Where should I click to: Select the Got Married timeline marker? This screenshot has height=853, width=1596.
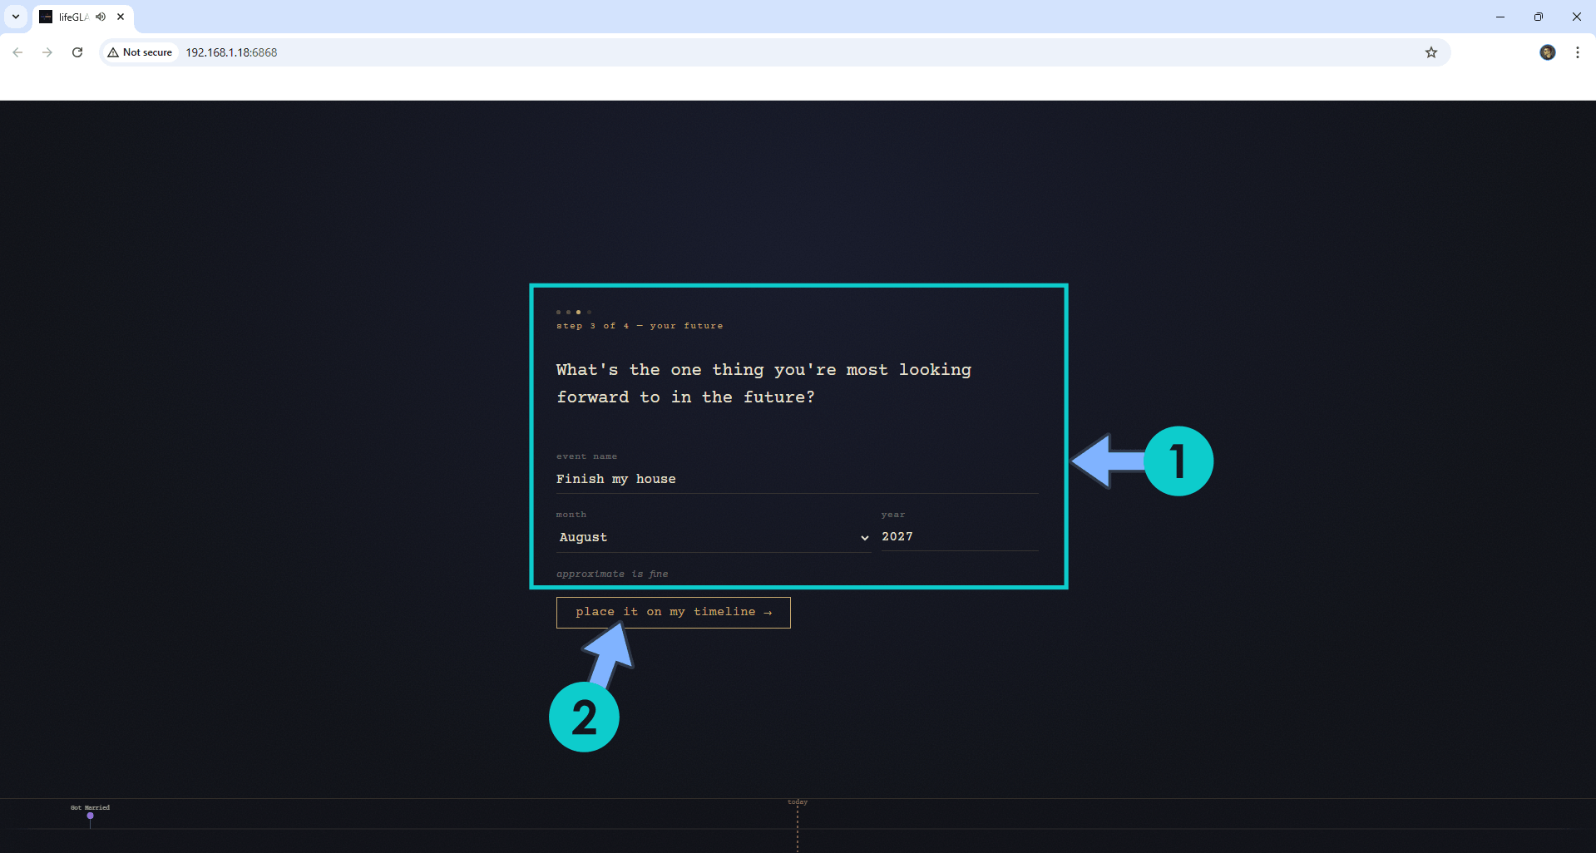[90, 816]
